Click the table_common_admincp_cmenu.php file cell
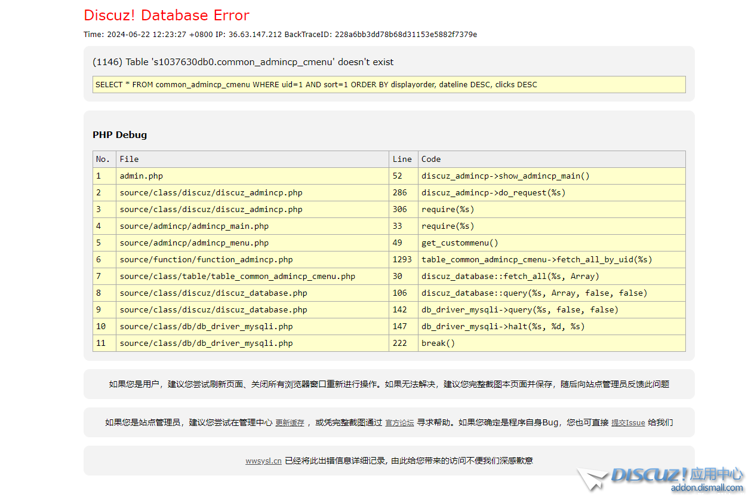The height and width of the screenshot is (503, 754). (x=237, y=277)
